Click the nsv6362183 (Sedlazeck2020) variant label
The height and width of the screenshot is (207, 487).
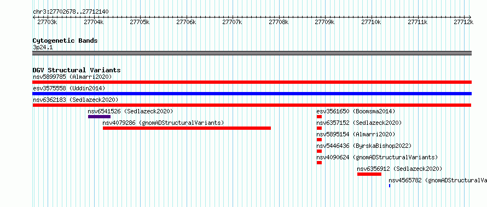coord(76,100)
